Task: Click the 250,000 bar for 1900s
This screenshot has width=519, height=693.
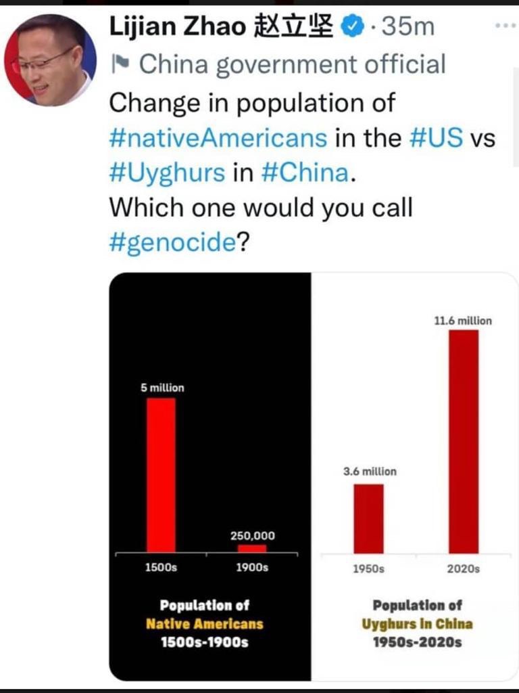Action: (x=252, y=548)
